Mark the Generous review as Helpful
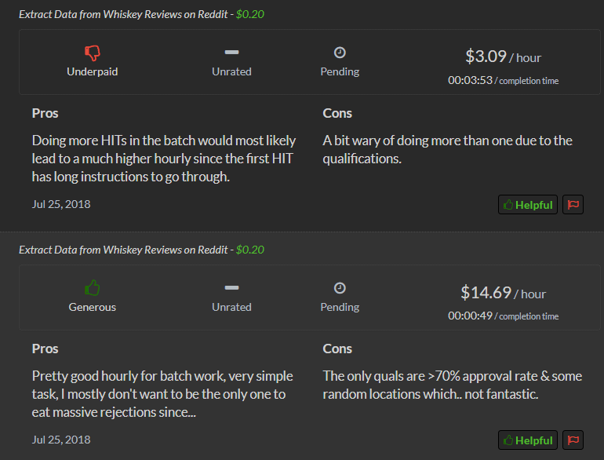Viewport: 604px width, 460px height. [x=528, y=440]
